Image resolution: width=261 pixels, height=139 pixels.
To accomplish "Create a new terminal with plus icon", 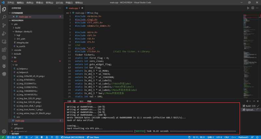I will click(247, 101).
